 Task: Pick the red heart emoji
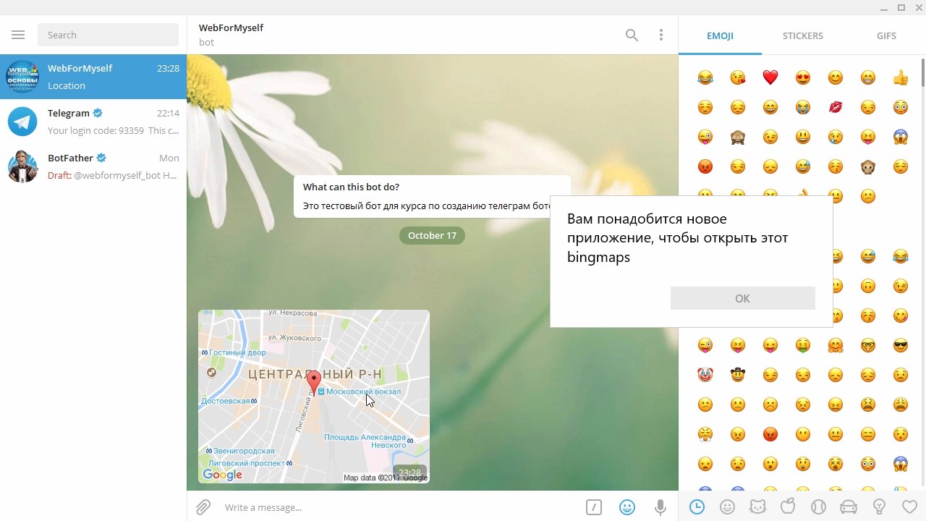point(770,77)
